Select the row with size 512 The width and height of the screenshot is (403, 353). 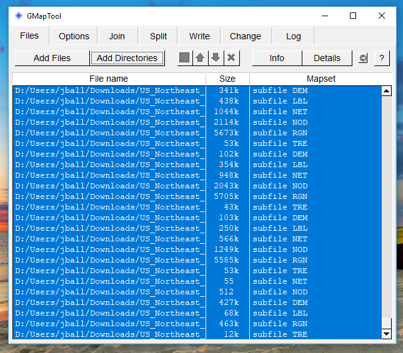pyautogui.click(x=197, y=292)
